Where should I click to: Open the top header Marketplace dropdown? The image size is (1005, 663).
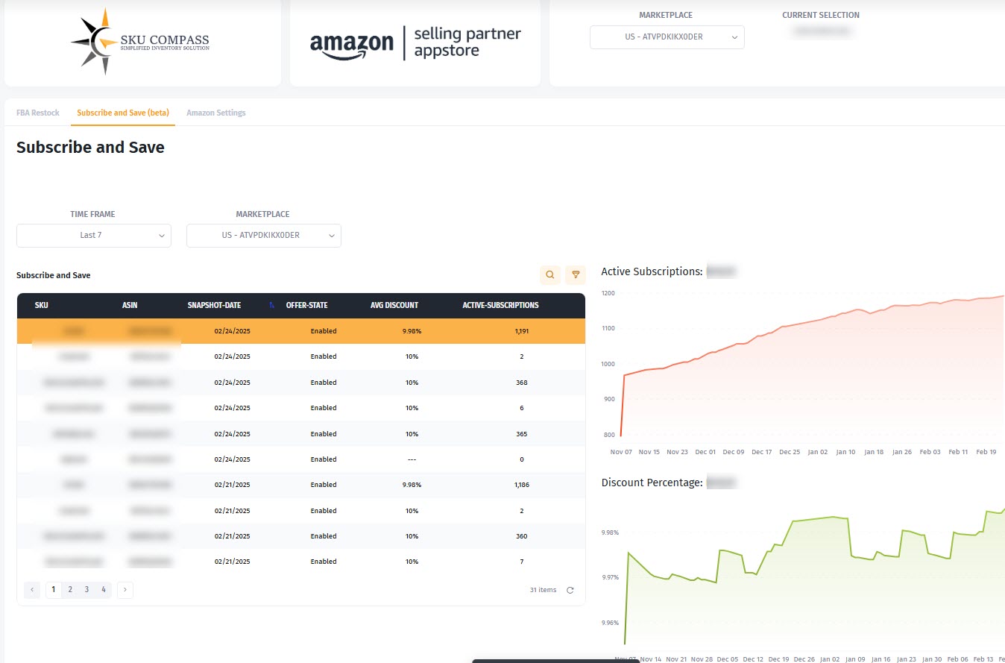(x=667, y=37)
